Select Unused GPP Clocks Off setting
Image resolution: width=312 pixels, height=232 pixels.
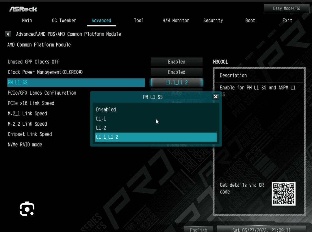(x=34, y=62)
